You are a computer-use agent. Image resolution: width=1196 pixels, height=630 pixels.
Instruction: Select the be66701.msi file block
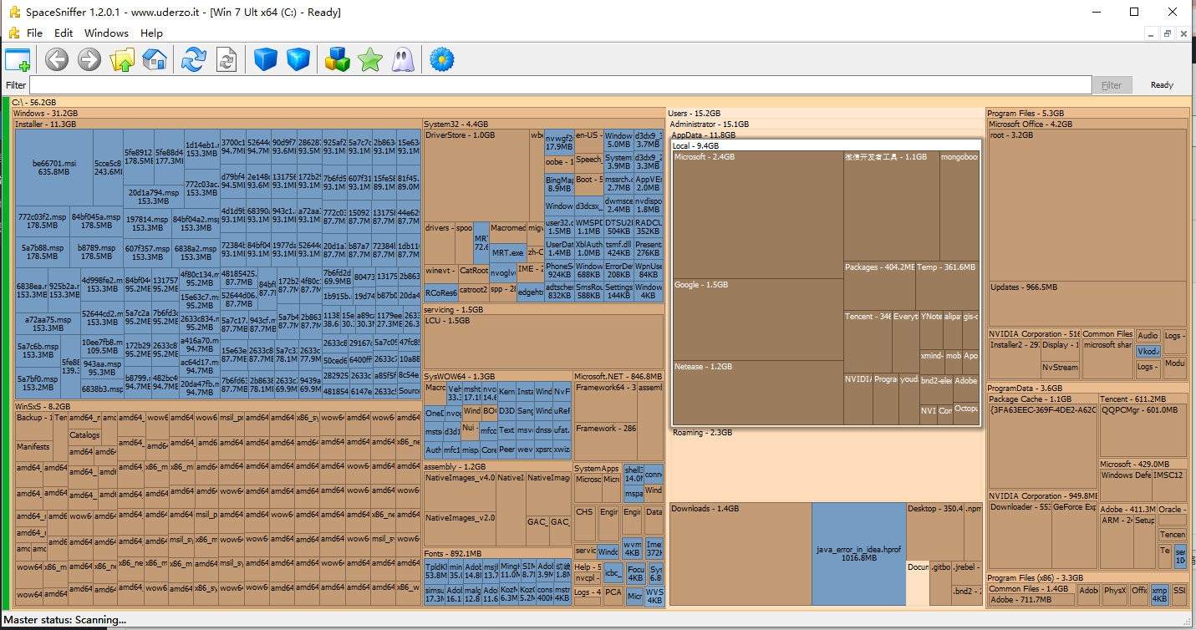point(53,167)
